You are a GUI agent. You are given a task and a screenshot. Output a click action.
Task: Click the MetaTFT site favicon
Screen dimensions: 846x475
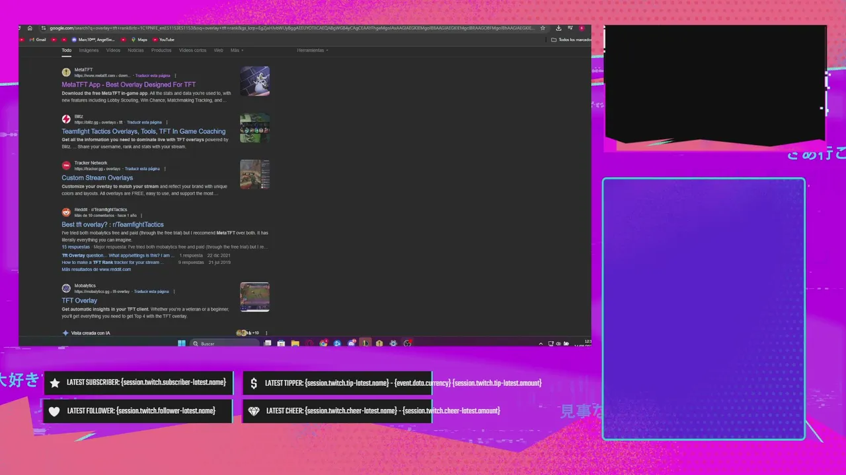[x=66, y=73]
